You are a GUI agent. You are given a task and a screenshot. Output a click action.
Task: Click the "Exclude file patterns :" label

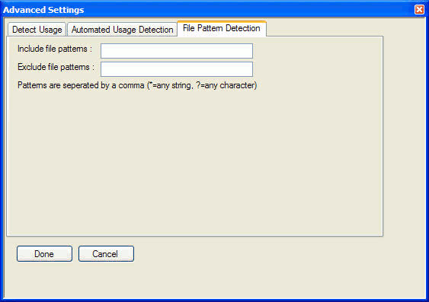[x=56, y=67]
